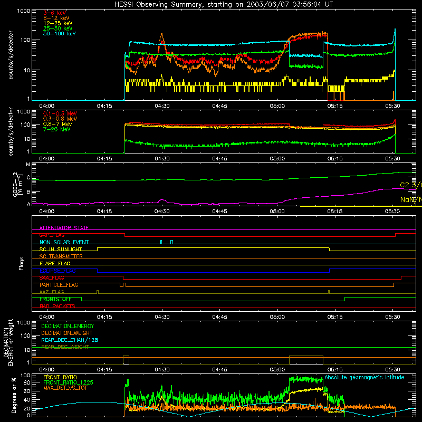Click the REAR_DEC_WEIGHT legend label
Image resolution: width=422 pixels, height=422 pixels.
[65, 347]
